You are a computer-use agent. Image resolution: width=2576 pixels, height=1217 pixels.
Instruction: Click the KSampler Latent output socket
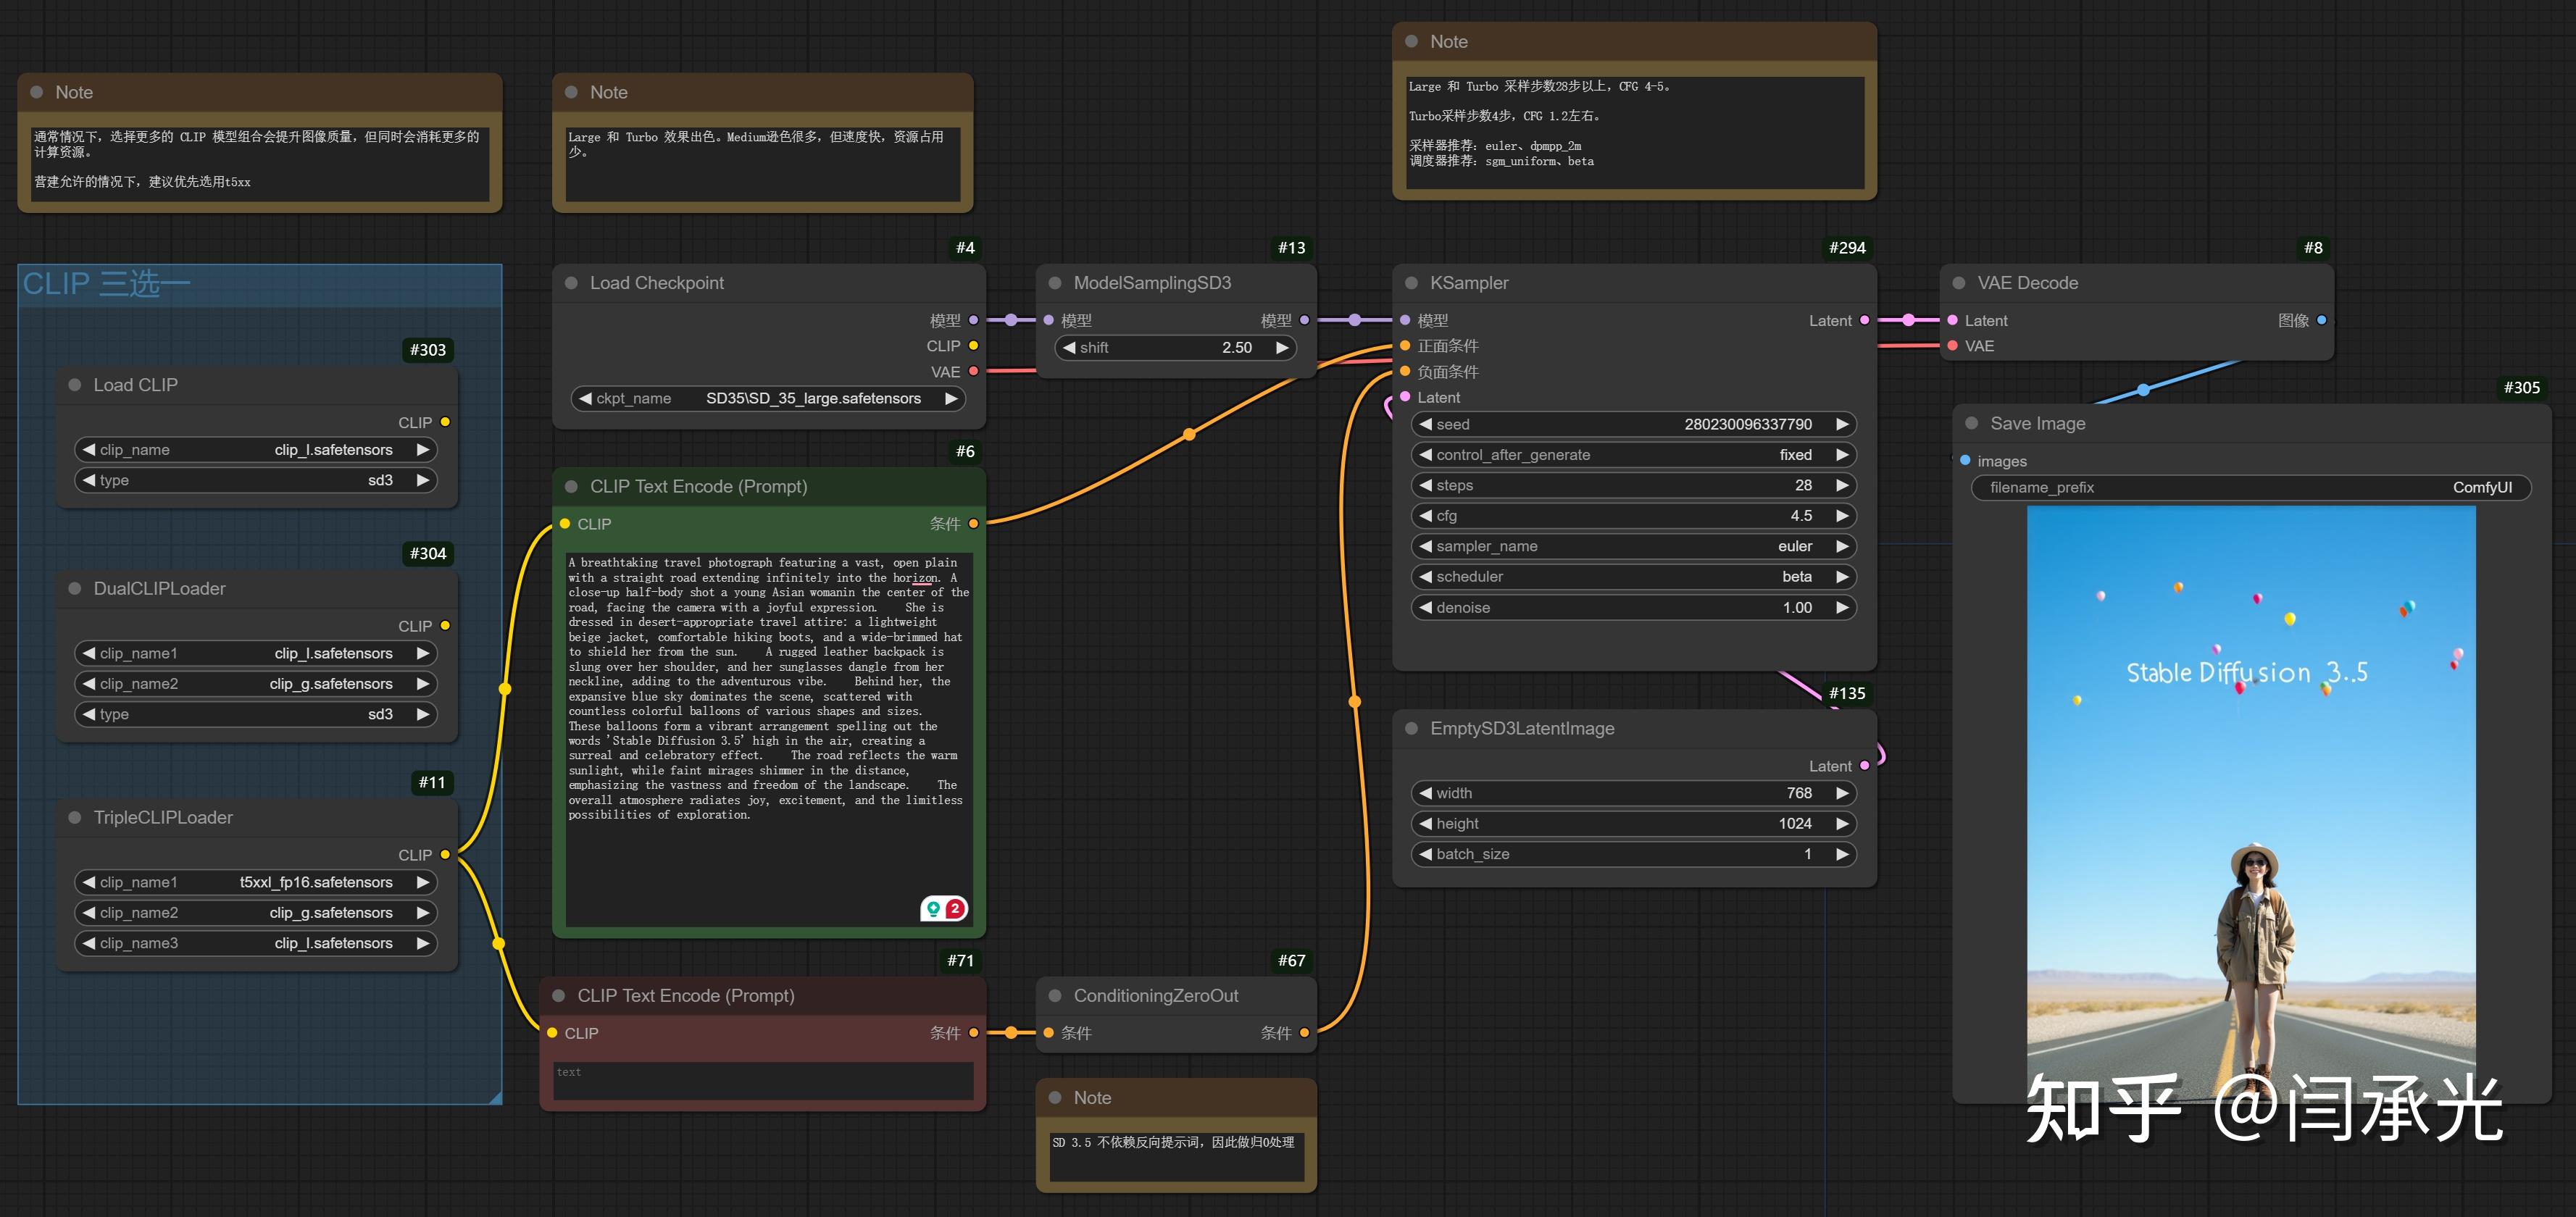point(1864,320)
